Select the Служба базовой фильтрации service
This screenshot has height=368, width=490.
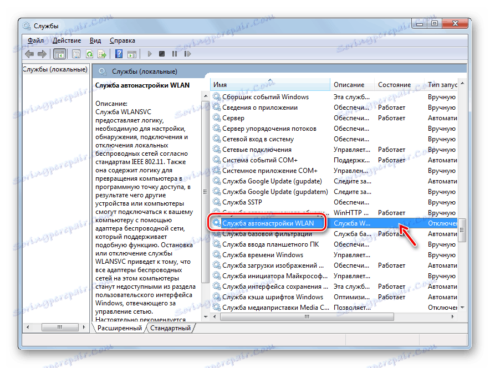pos(334,234)
